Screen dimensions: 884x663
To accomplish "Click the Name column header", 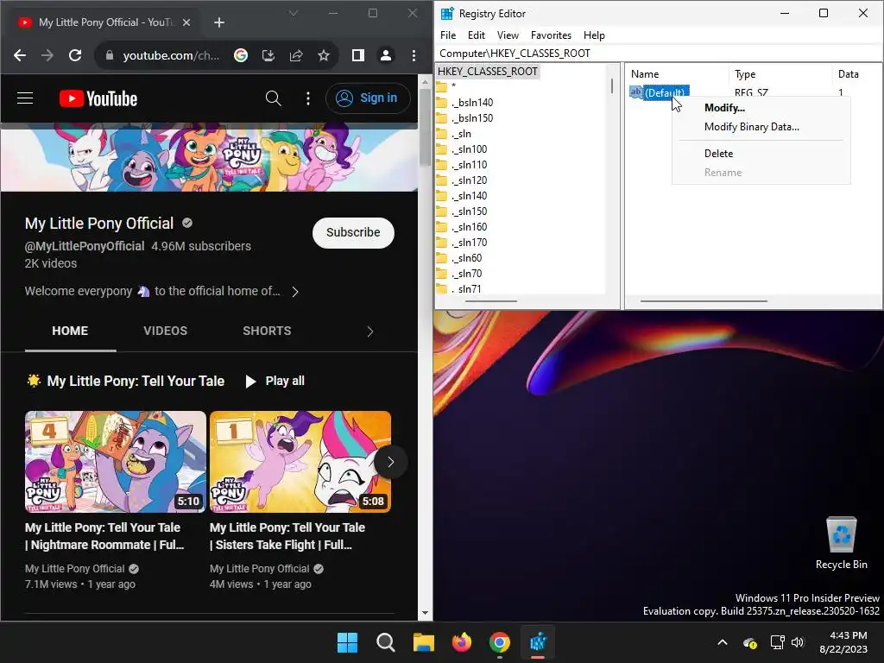I will coord(677,74).
